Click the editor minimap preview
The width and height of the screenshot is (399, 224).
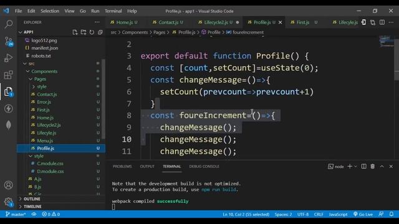tap(386, 41)
